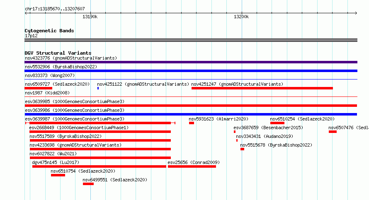Select the red nsv4233698 variant bar
Viewport: 369px width, 200px height.
(x=100, y=149)
